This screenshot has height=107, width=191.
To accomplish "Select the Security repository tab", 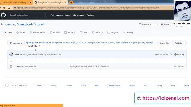I will pos(98,32).
